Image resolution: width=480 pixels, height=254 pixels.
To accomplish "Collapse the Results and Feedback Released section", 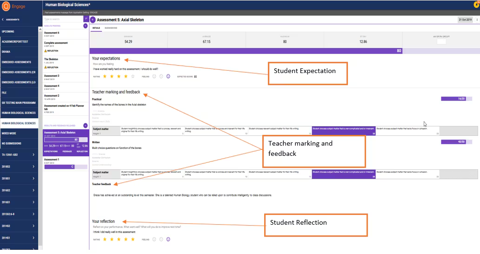I will [x=86, y=126].
